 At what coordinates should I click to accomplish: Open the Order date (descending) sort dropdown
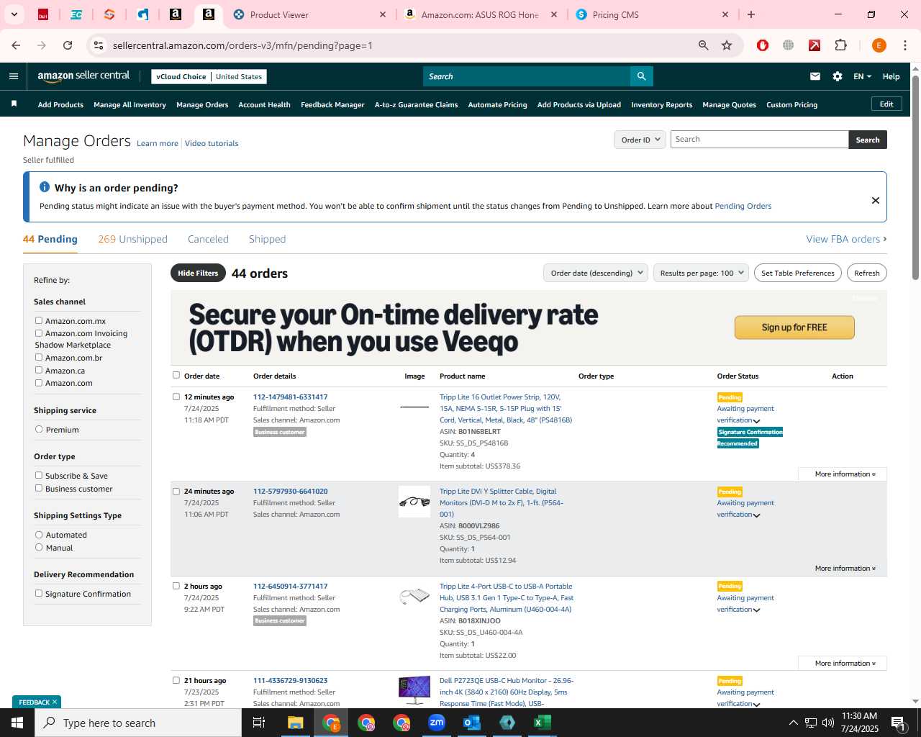[596, 273]
